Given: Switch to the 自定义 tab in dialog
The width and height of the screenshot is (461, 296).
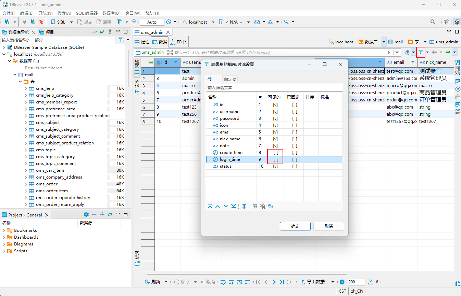Looking at the screenshot, I should click(230, 79).
